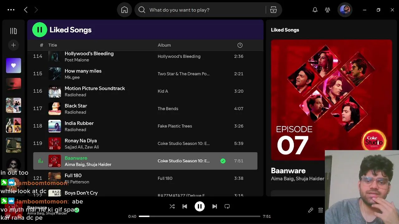Viewport: 399px width, 224px height.
Task: Select Hollywood's Bleeding song title
Action: pos(89,54)
